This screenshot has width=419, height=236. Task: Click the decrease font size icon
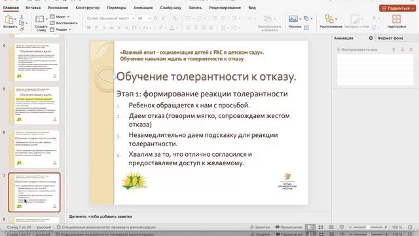click(x=164, y=18)
